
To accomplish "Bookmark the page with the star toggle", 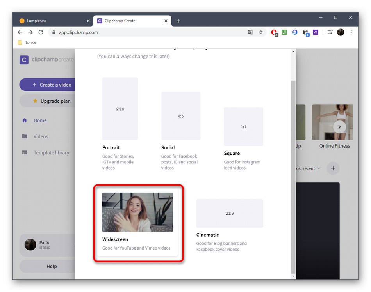I will 261,32.
